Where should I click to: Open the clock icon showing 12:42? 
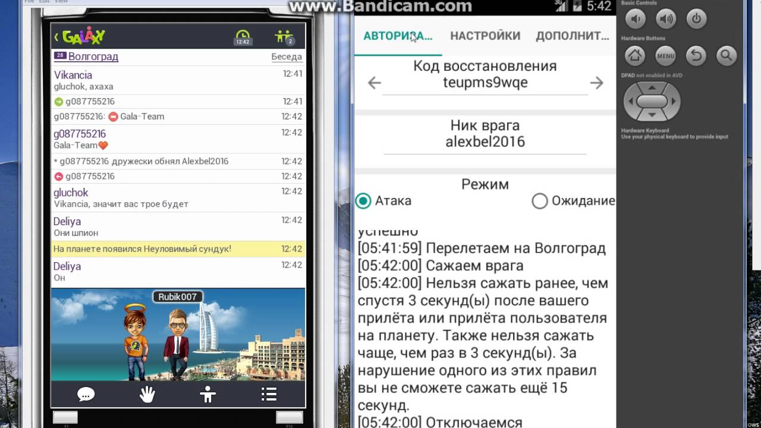pos(243,37)
